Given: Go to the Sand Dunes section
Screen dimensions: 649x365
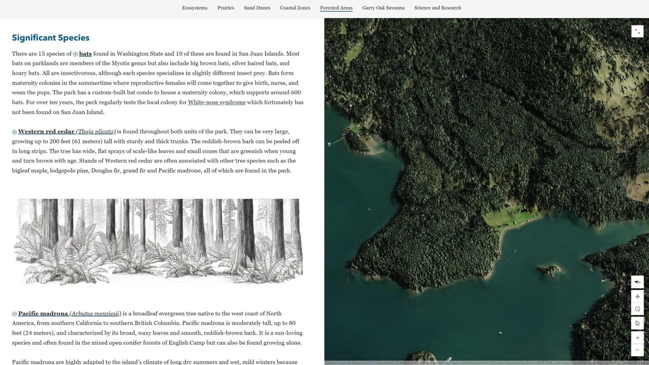Looking at the screenshot, I should [x=257, y=8].
